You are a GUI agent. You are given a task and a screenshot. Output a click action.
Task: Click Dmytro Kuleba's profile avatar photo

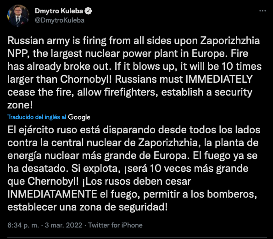coord(18,16)
